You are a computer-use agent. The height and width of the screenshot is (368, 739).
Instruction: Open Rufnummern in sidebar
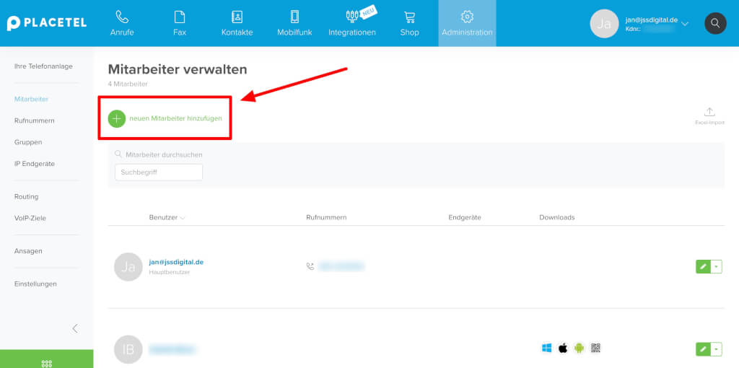tap(35, 121)
